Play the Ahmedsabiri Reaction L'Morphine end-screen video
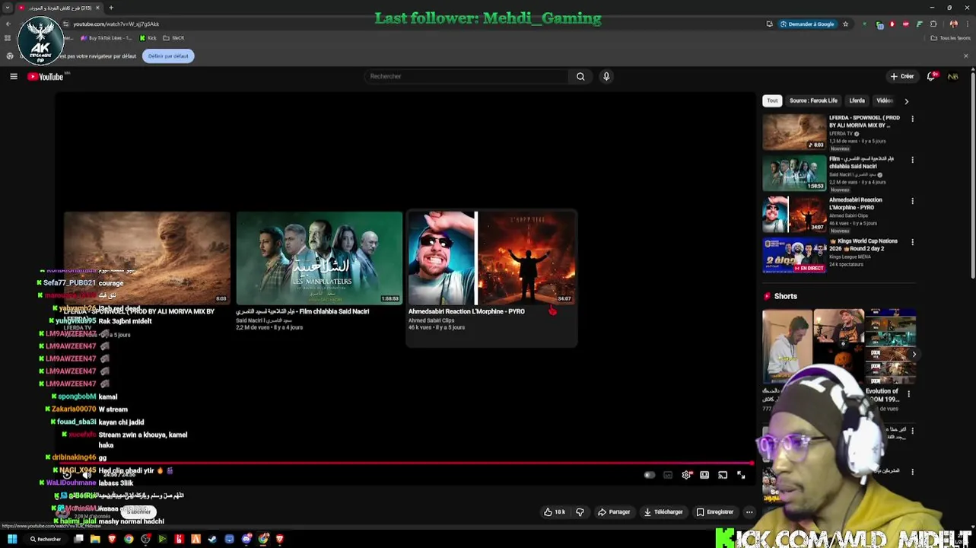This screenshot has width=976, height=548. [491, 258]
